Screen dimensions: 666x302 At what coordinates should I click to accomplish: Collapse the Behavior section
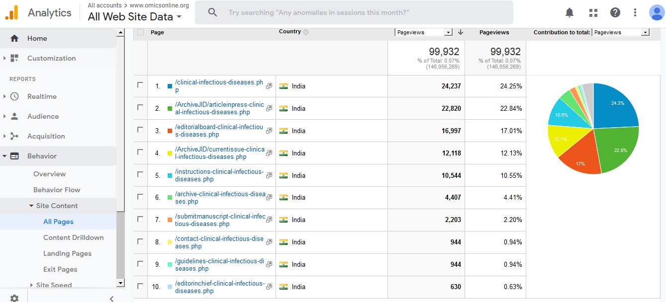[x=4, y=156]
